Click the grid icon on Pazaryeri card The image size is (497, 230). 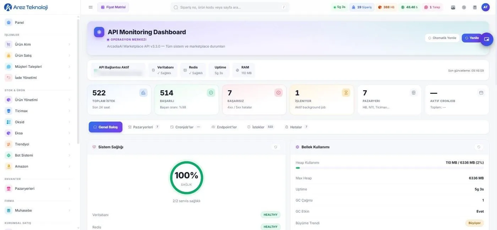click(414, 93)
